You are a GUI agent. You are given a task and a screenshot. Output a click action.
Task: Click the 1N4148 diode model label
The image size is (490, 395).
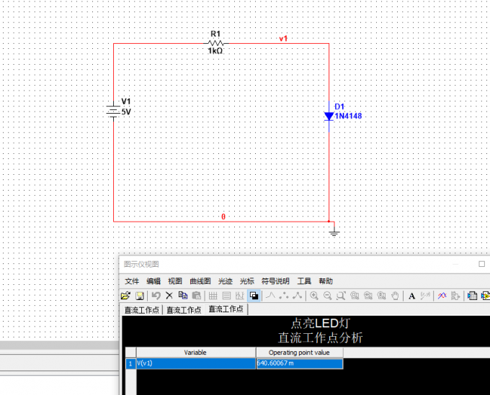pyautogui.click(x=348, y=116)
